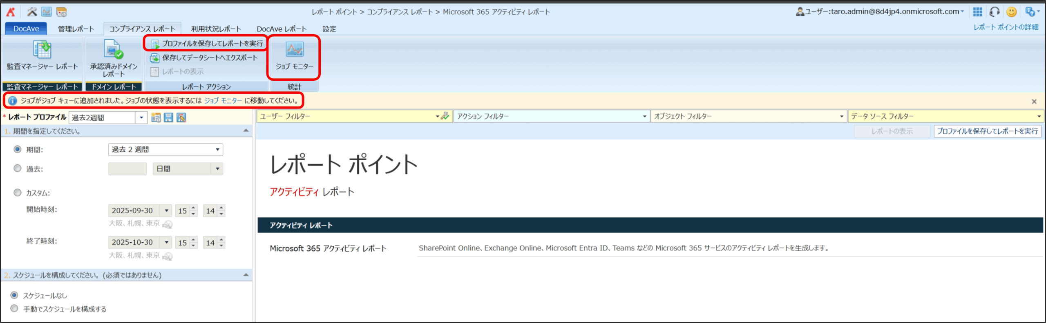
Task: Open the 期間 過去 2 週間 dropdown
Action: click(165, 150)
